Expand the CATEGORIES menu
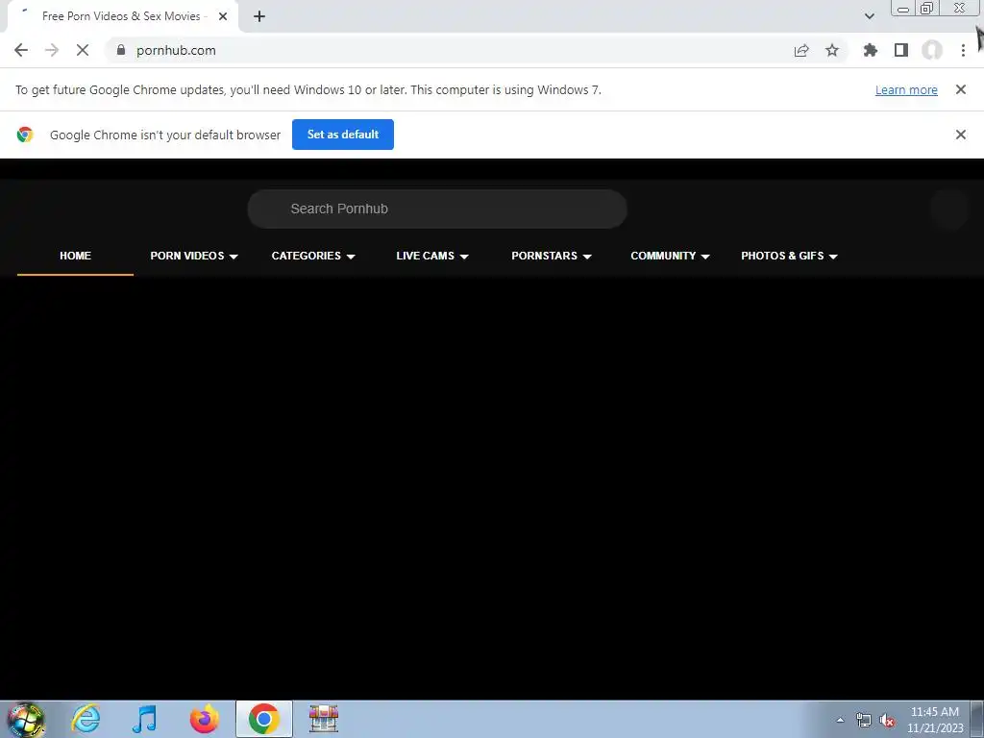The height and width of the screenshot is (738, 984). (x=313, y=256)
